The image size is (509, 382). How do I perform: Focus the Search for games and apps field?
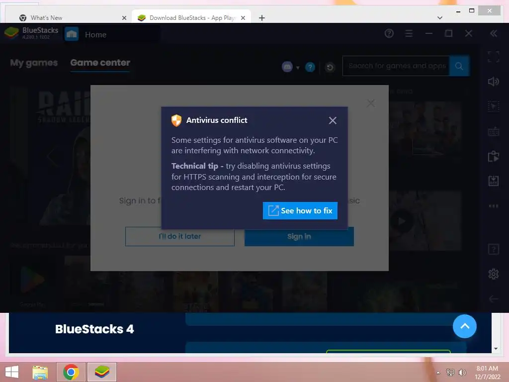(396, 66)
